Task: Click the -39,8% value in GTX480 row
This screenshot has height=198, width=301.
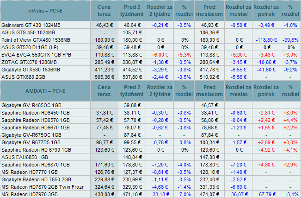Action: point(290,40)
